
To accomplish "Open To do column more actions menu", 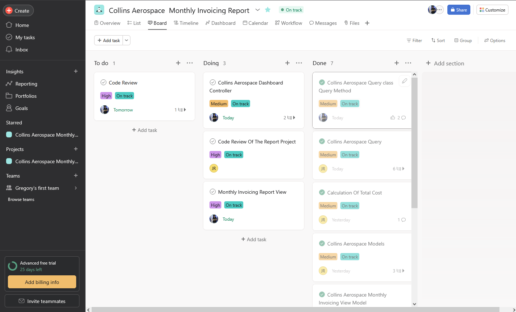I will [190, 63].
